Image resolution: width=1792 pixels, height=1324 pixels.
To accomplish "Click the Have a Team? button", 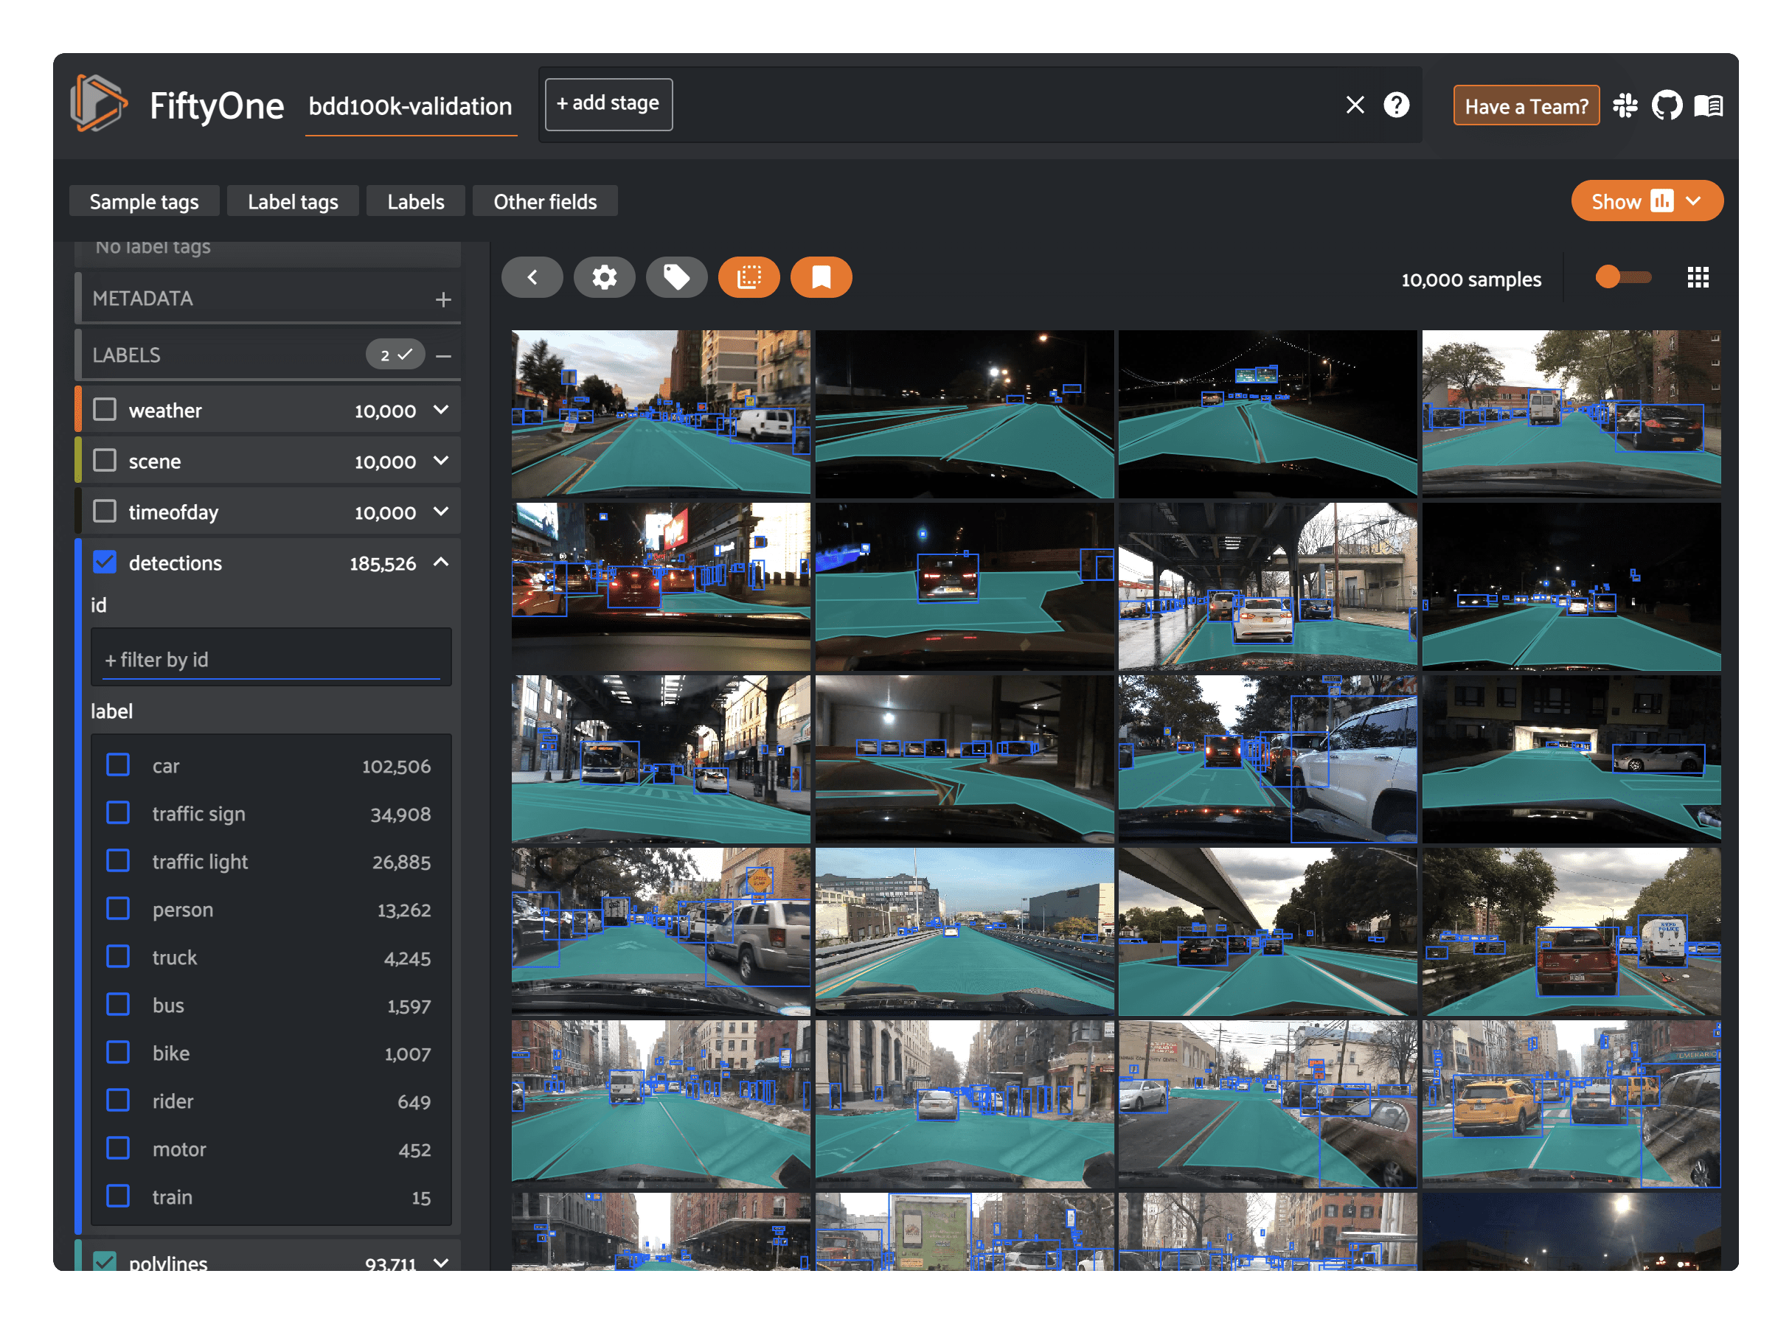I will point(1525,106).
